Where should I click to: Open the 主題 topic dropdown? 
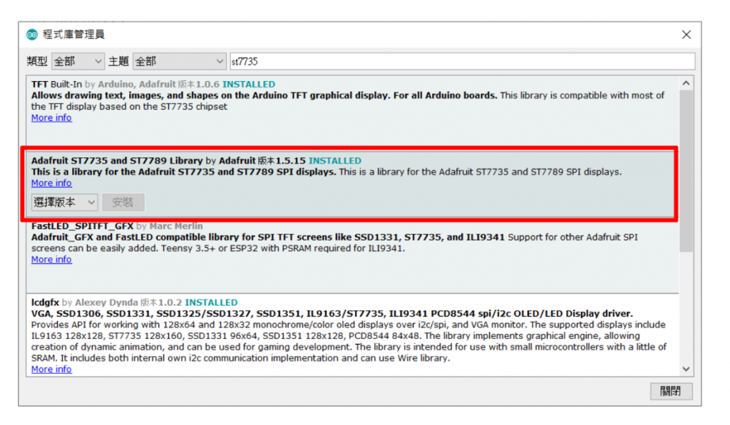pyautogui.click(x=179, y=61)
